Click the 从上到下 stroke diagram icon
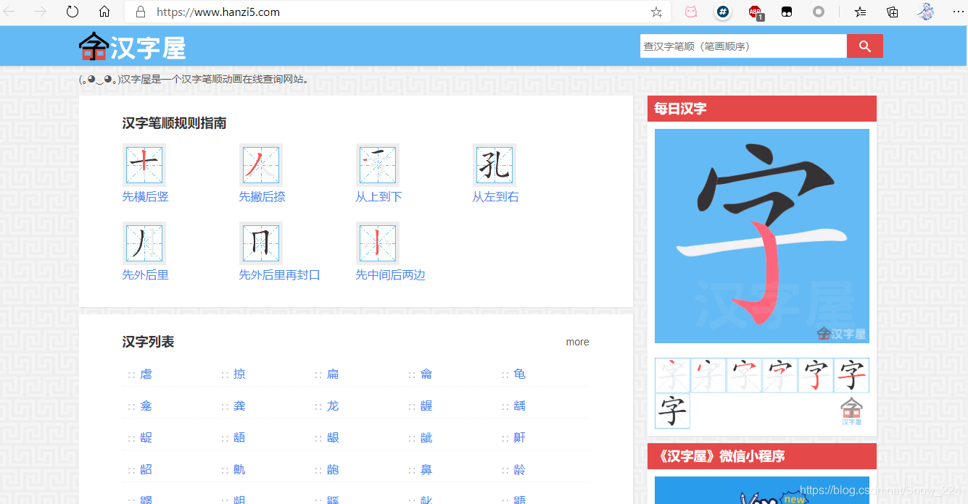 coord(378,164)
